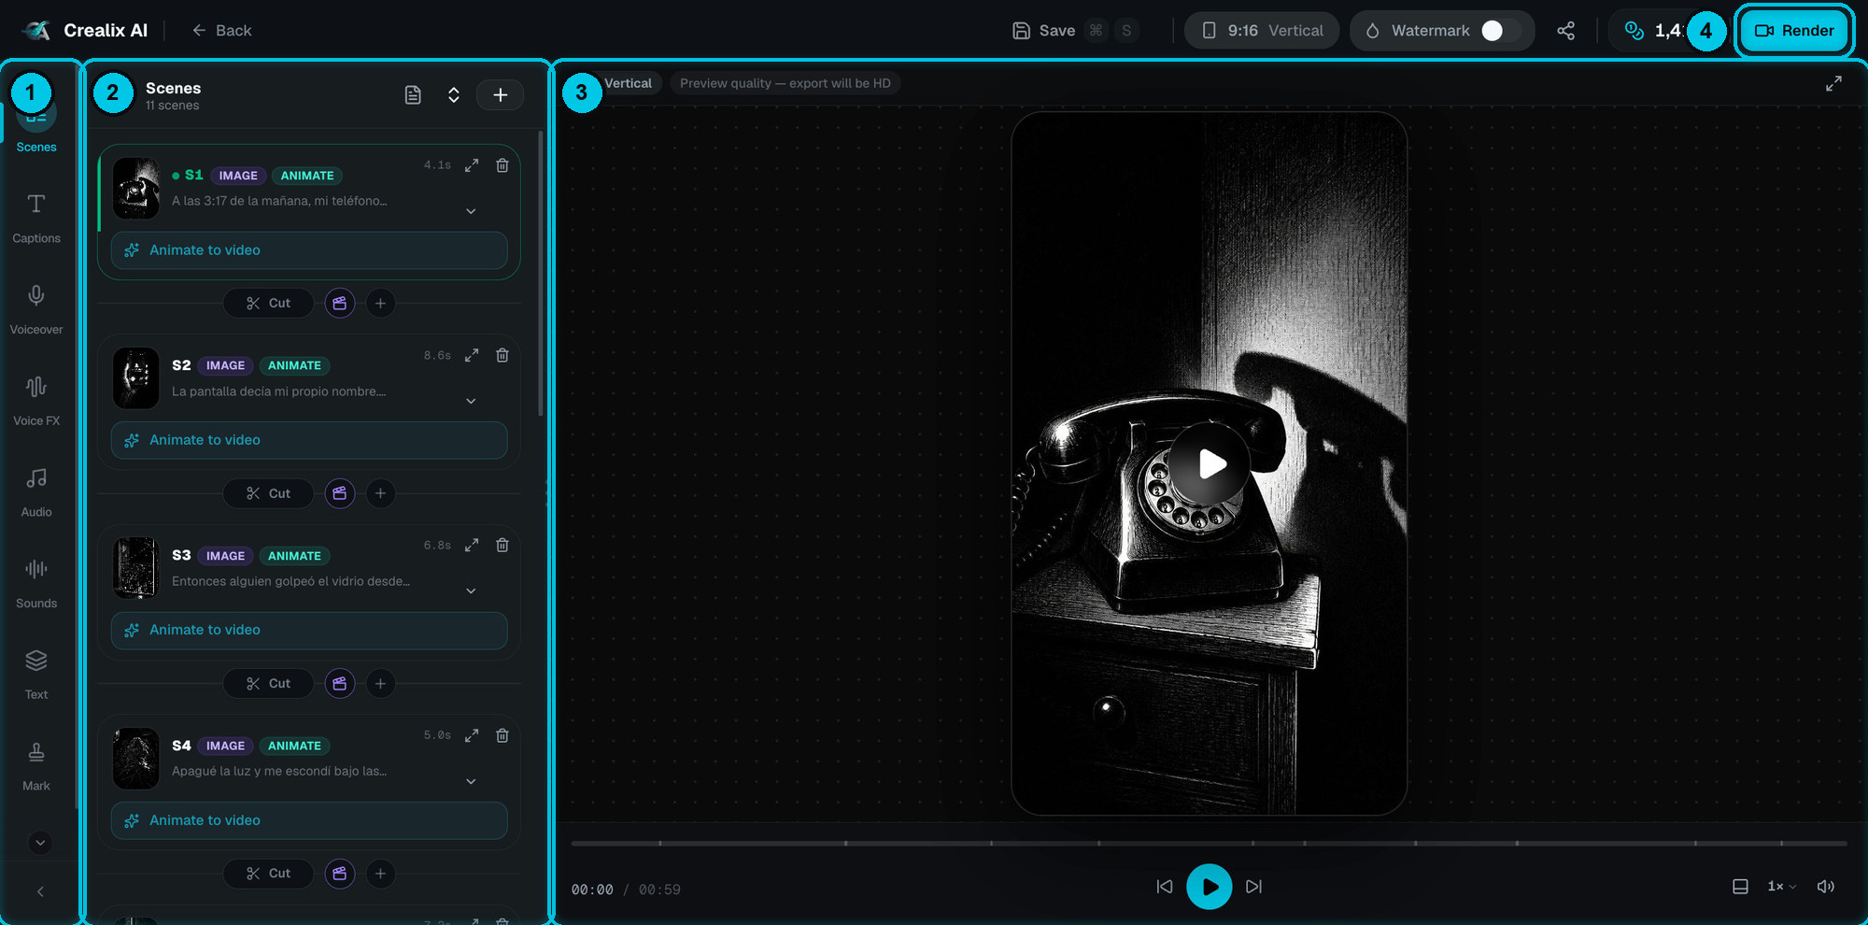Open the 9:16 Vertical aspect ratio selector
This screenshot has width=1868, height=925.
pyautogui.click(x=1262, y=31)
